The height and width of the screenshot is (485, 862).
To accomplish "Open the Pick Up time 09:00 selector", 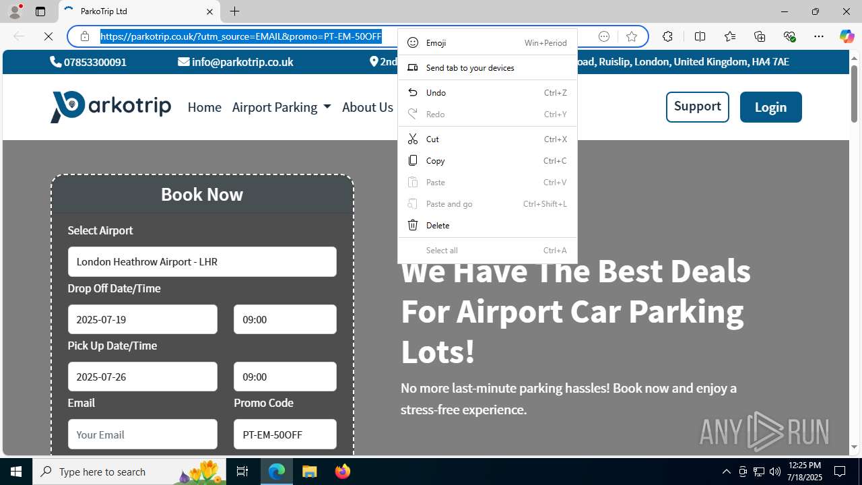I will tap(285, 377).
